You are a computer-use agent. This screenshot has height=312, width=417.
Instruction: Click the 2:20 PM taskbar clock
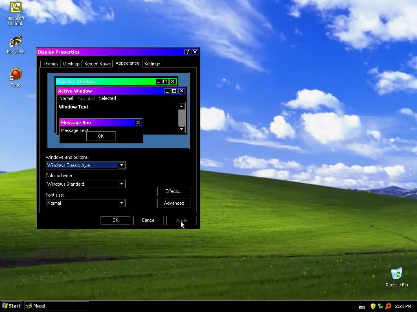click(403, 306)
